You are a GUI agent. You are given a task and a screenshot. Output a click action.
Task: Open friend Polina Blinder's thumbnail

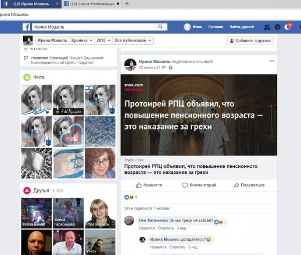36,213
